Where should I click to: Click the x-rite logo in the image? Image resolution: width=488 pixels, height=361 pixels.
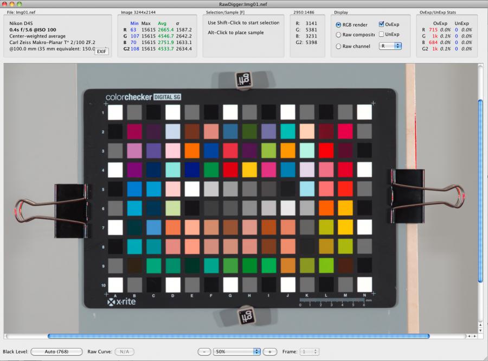pos(121,301)
